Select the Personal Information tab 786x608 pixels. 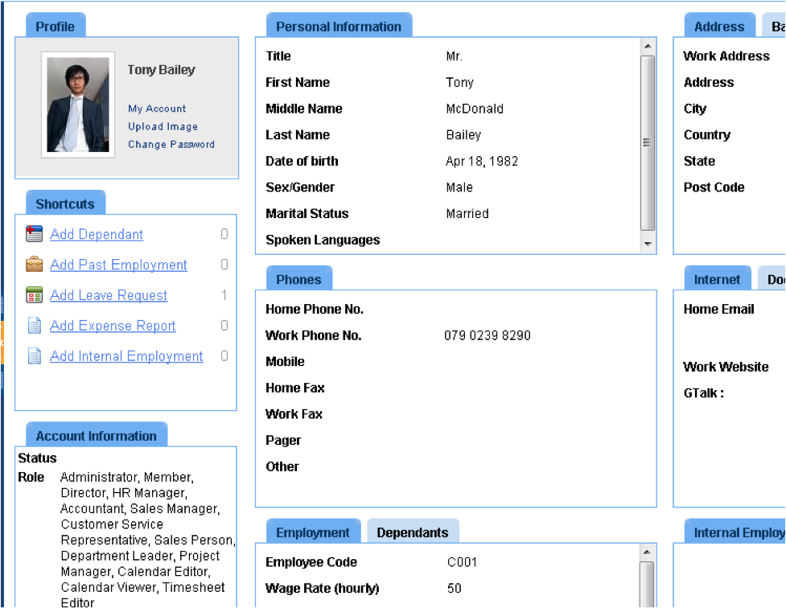[x=339, y=27]
